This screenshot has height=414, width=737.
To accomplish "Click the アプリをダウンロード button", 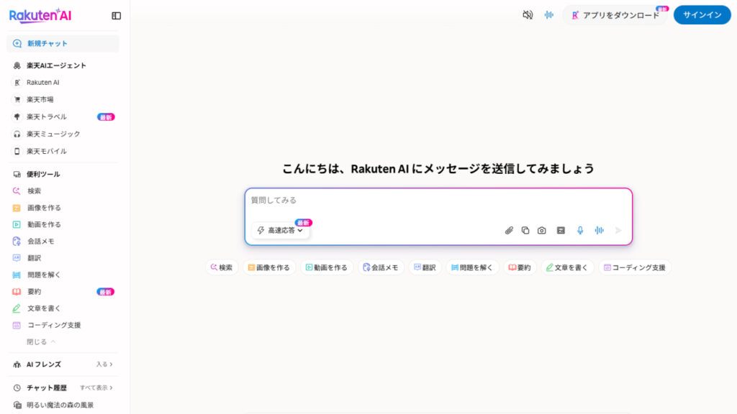I will pos(615,15).
